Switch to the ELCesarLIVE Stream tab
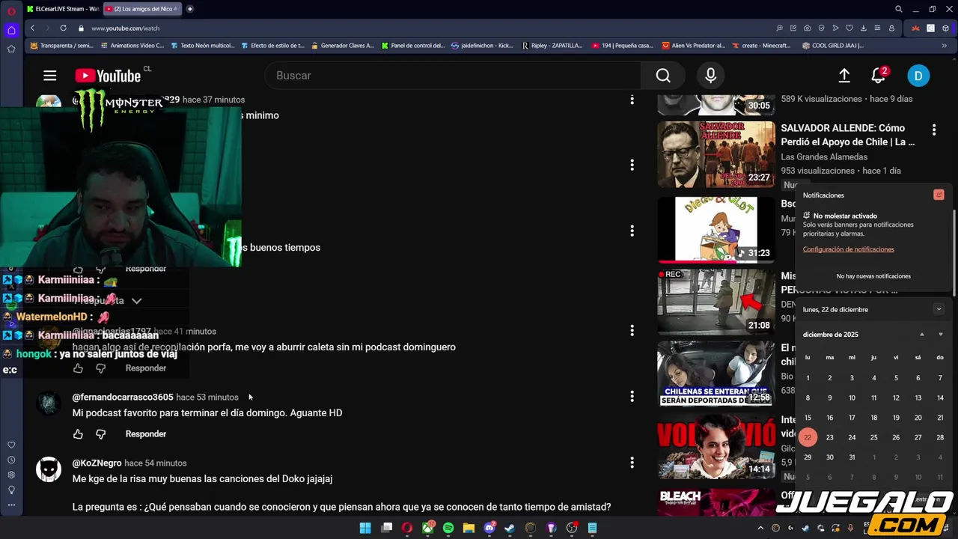 (x=61, y=9)
